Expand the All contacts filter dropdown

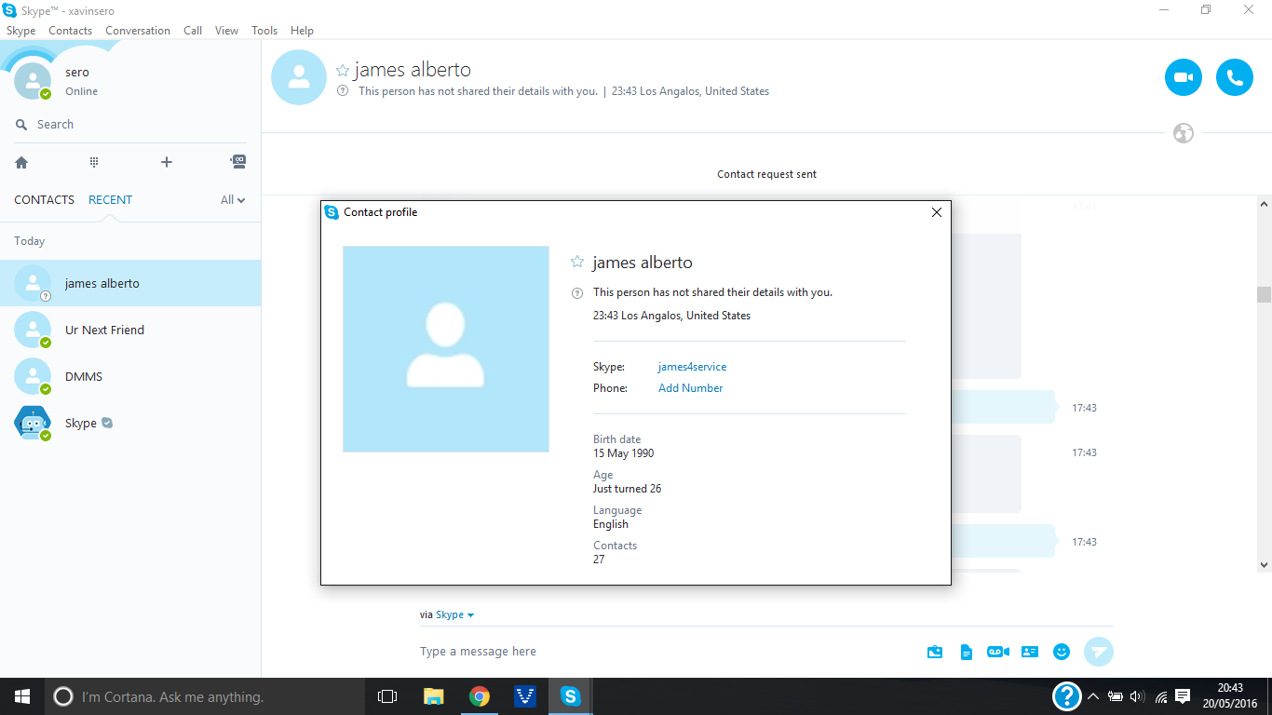point(233,200)
